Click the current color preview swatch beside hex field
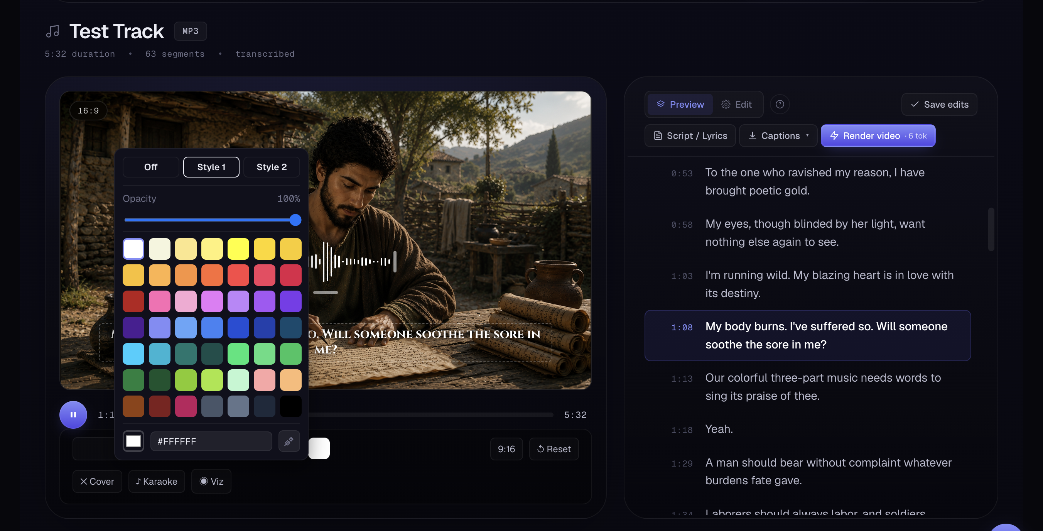This screenshot has height=531, width=1043. pyautogui.click(x=133, y=441)
